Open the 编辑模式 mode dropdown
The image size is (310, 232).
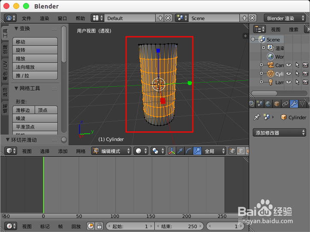[x=111, y=151]
